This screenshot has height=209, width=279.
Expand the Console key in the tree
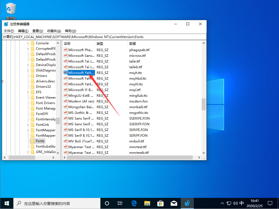click(28, 43)
